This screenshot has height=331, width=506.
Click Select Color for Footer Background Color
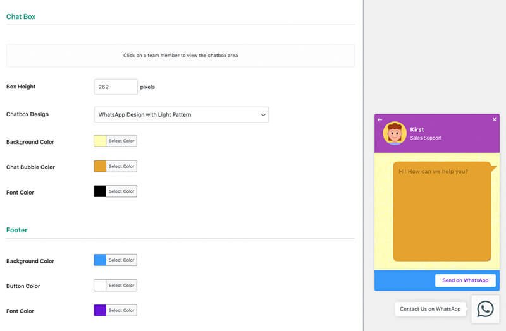(x=121, y=260)
